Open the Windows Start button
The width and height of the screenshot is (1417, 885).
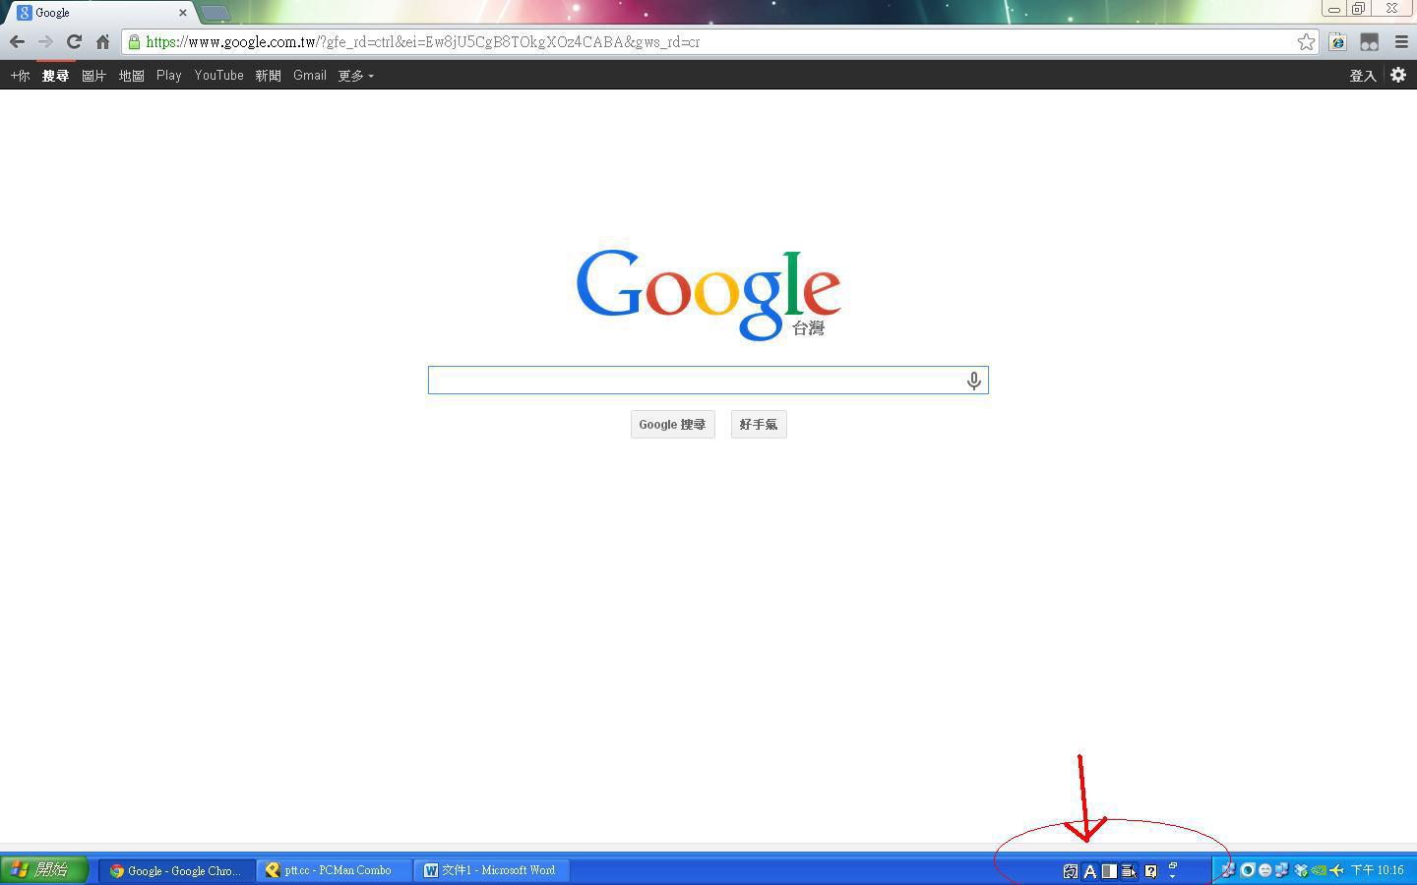[x=44, y=870]
